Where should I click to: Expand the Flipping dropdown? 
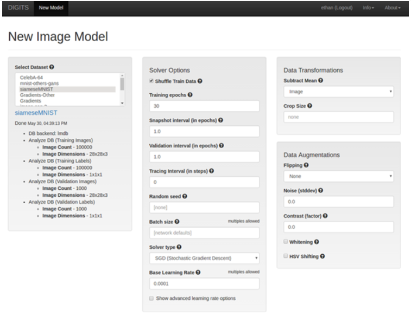click(338, 176)
